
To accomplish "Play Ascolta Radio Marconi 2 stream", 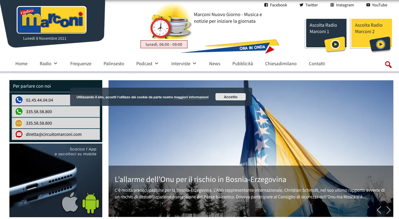I will (380, 45).
